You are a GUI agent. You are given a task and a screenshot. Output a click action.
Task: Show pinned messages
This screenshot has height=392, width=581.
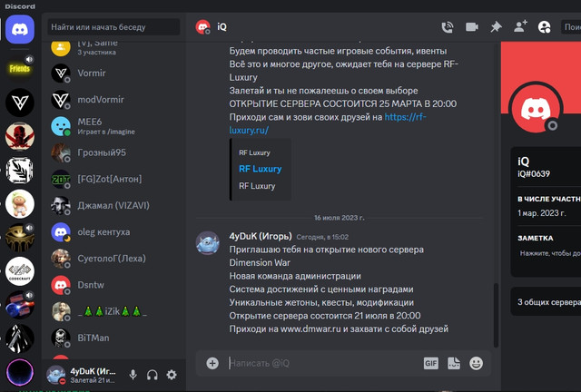(x=496, y=27)
